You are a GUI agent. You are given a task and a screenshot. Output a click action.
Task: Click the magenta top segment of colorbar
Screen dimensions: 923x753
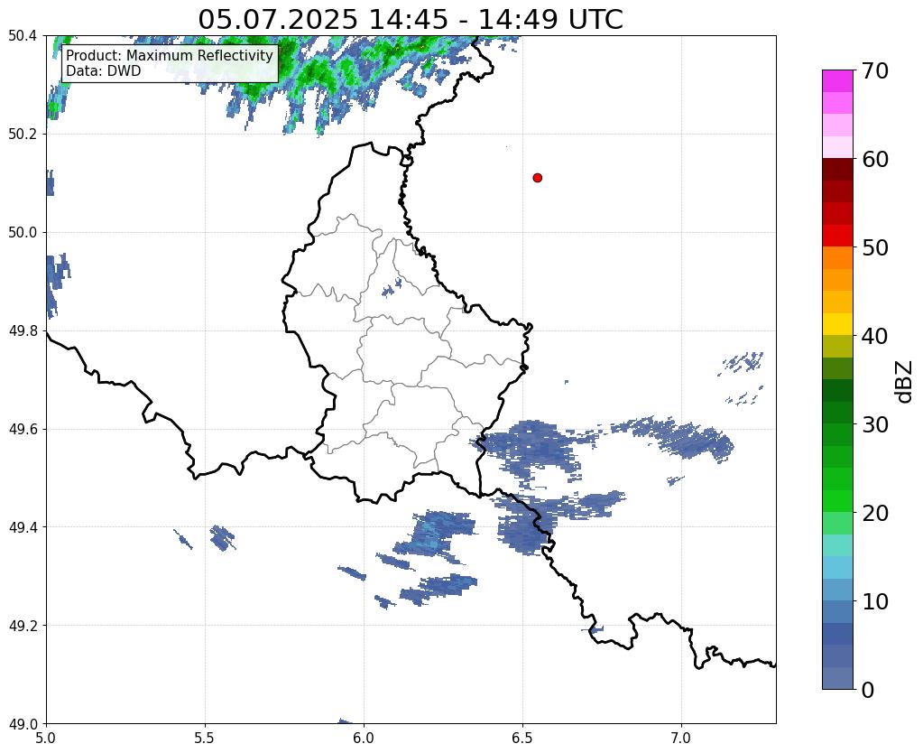point(837,81)
